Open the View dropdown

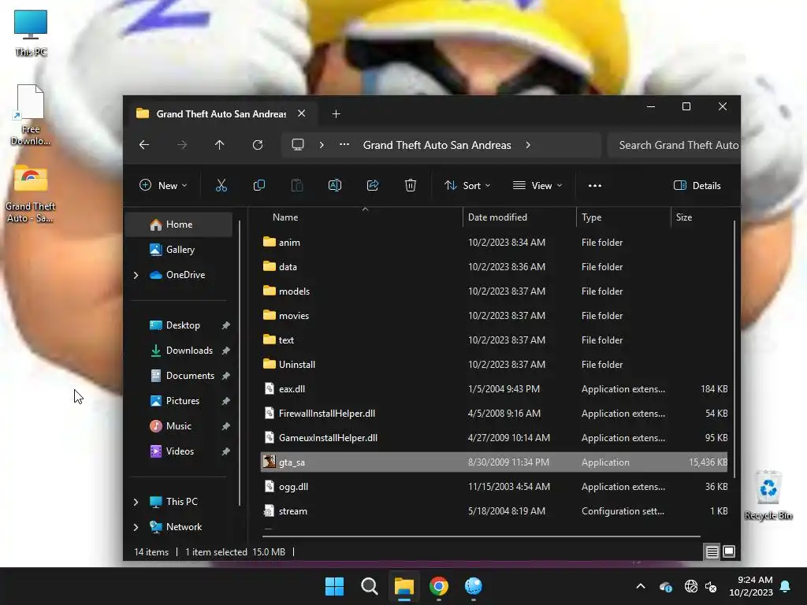537,186
